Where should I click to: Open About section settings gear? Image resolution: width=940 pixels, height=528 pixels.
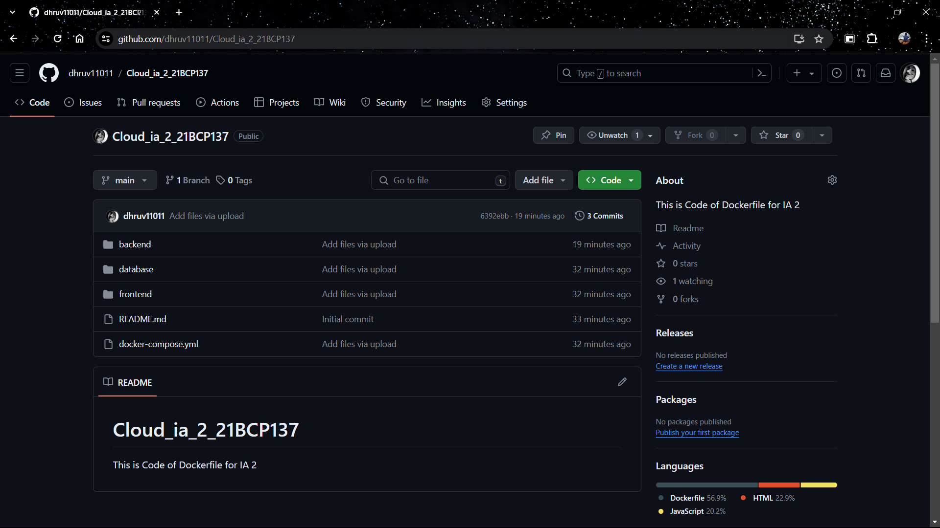click(x=832, y=180)
